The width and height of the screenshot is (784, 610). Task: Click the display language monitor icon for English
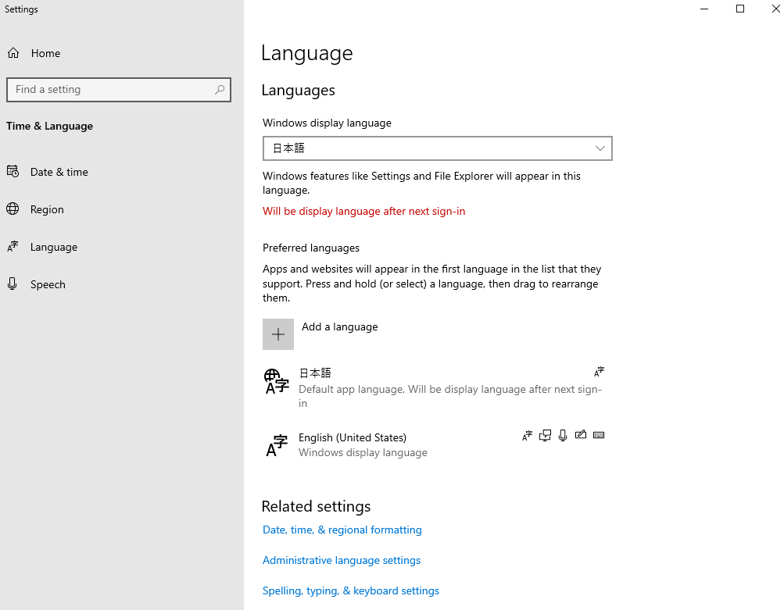coord(545,435)
